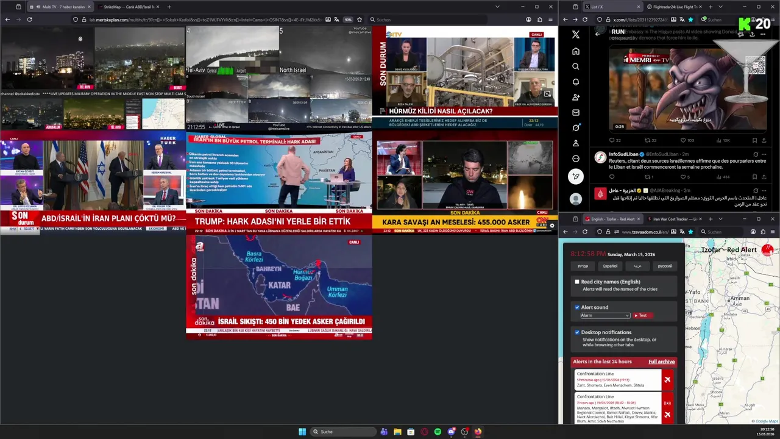Set the 90% zoom level in the Multi TV address bar
The height and width of the screenshot is (439, 780).
(x=348, y=20)
